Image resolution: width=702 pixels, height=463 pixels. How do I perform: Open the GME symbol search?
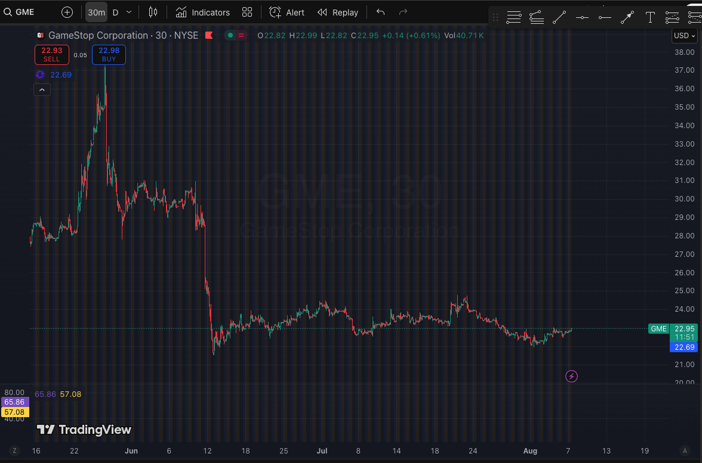(19, 12)
